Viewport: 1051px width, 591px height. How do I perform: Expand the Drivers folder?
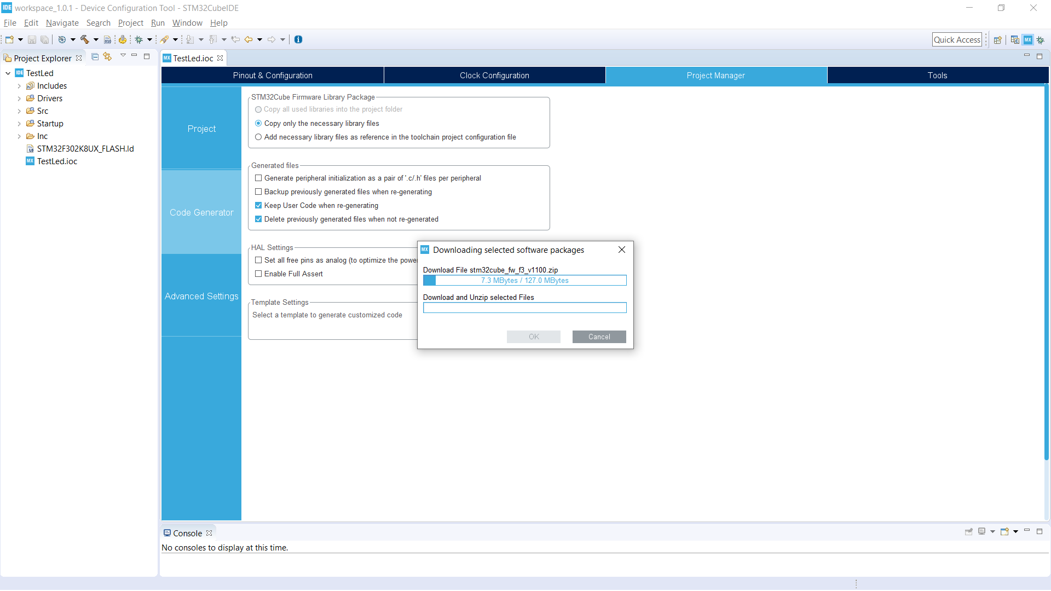pyautogui.click(x=19, y=99)
